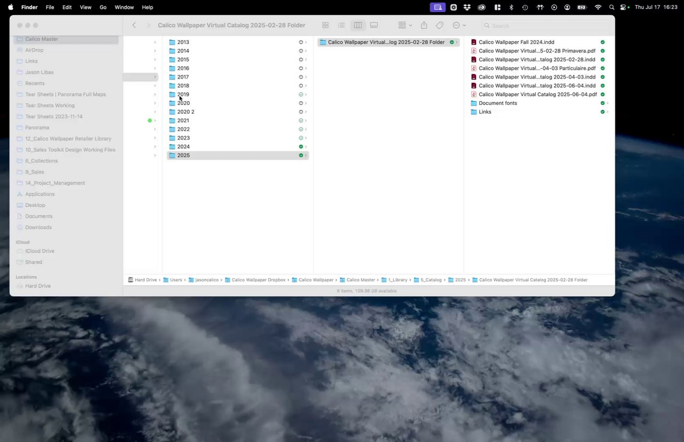Select Virtual Catalog 2025-06-04.pdf file
Screen dimensions: 684x442
pos(539,95)
